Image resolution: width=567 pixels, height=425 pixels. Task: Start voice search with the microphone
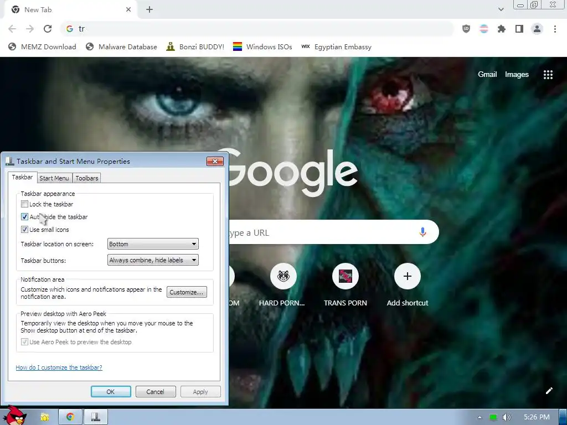(422, 232)
